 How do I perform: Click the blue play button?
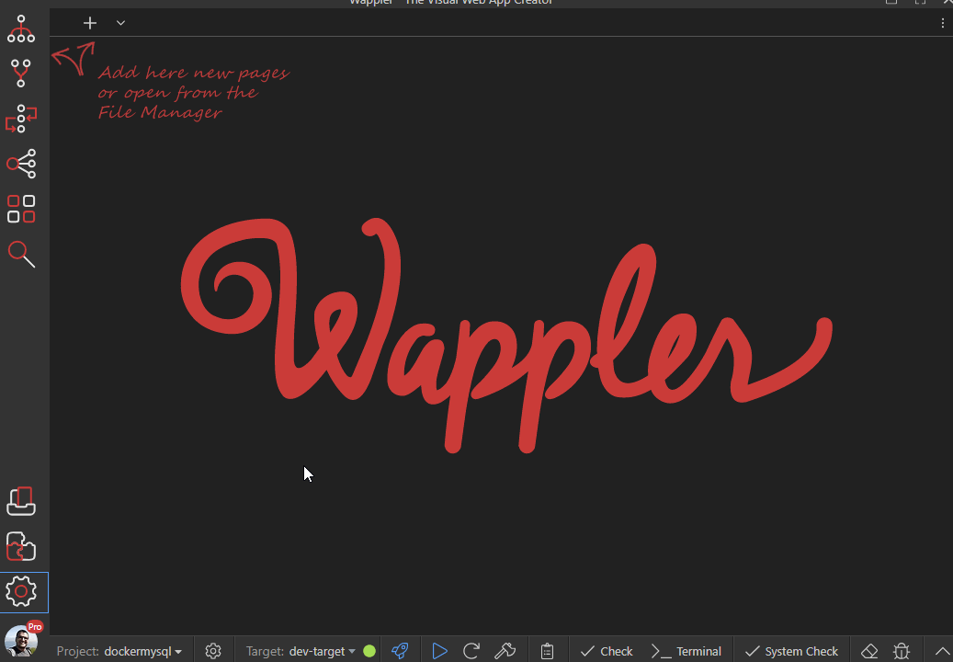439,651
